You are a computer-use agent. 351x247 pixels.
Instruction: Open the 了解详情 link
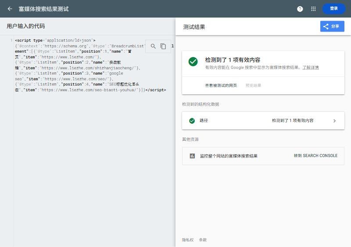[x=311, y=68]
